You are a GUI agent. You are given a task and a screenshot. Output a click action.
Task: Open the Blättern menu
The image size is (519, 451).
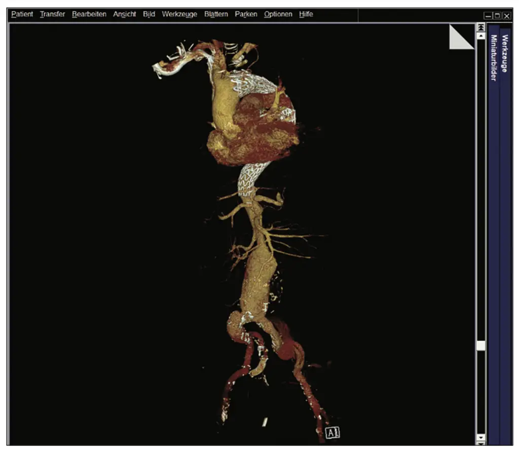216,14
